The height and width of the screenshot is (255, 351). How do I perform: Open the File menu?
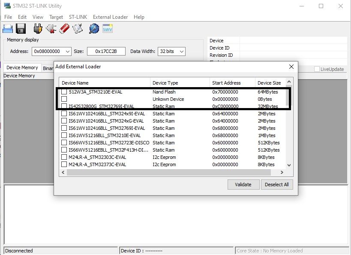[8, 17]
